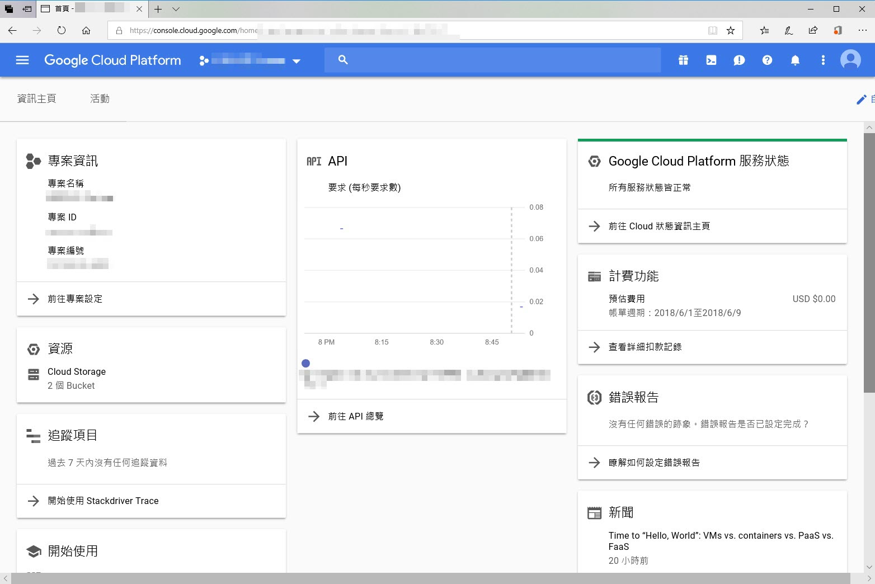Click the 錯誤報告 icon
This screenshot has height=584, width=875.
tap(594, 397)
